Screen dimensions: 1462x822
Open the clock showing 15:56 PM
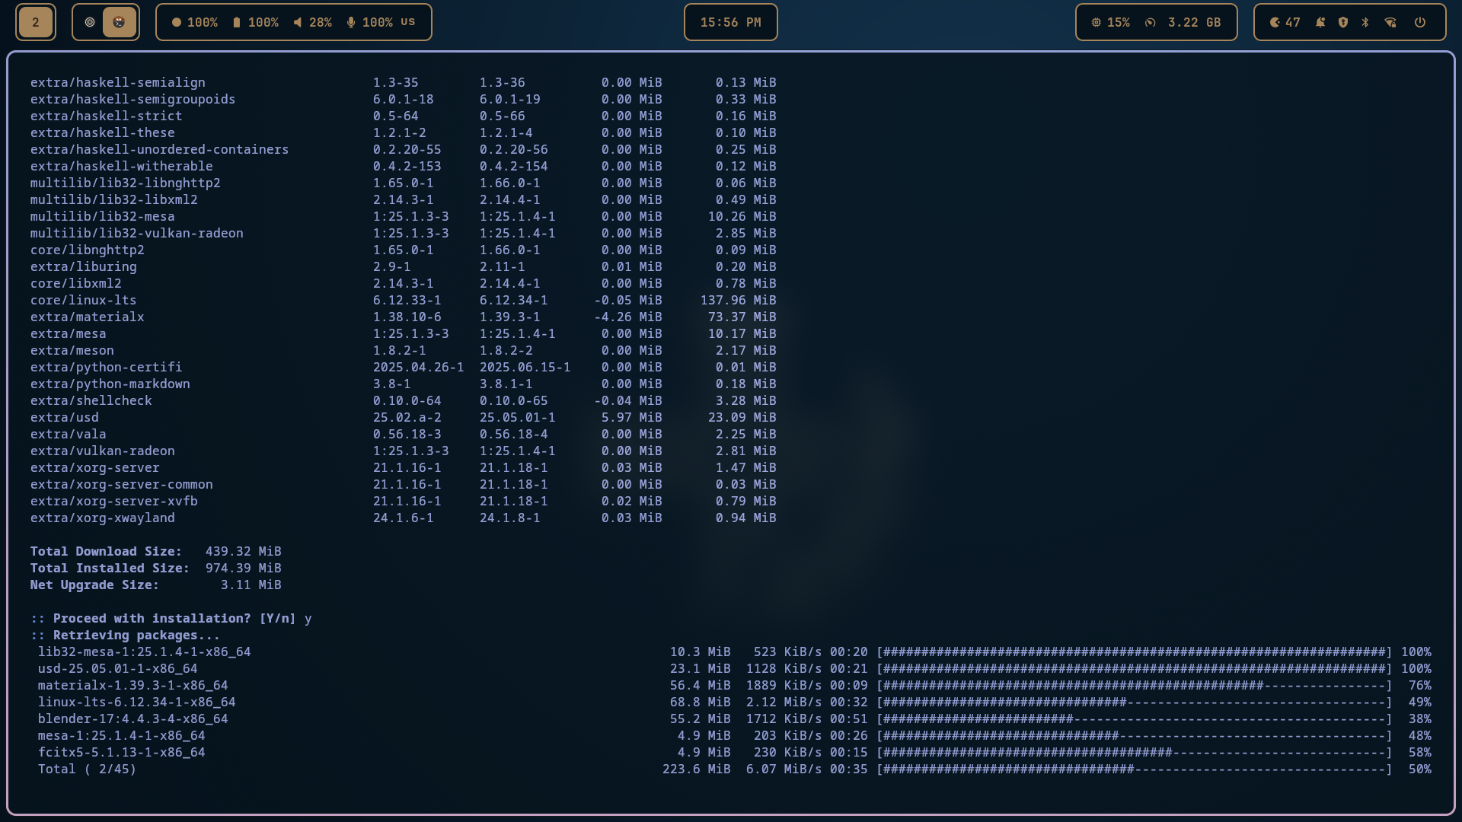(x=730, y=23)
